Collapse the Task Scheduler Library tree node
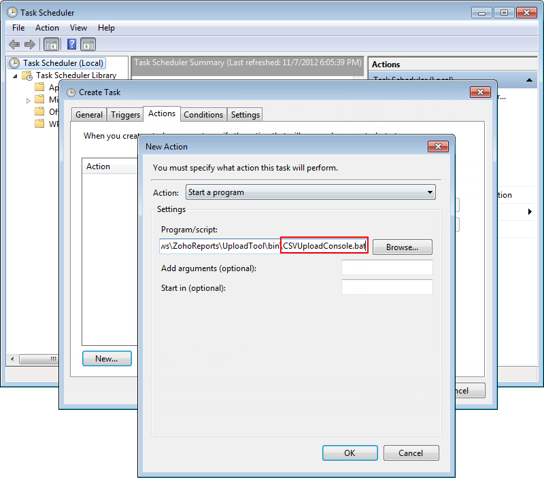Image resolution: width=544 pixels, height=492 pixels. [15, 76]
